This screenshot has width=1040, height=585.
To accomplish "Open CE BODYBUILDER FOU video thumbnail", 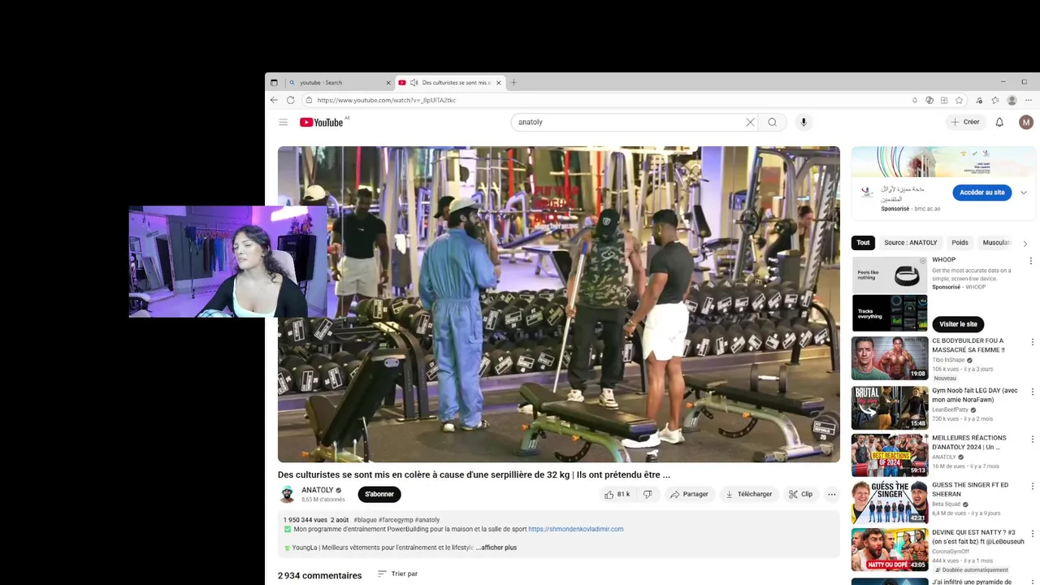I will [x=890, y=358].
